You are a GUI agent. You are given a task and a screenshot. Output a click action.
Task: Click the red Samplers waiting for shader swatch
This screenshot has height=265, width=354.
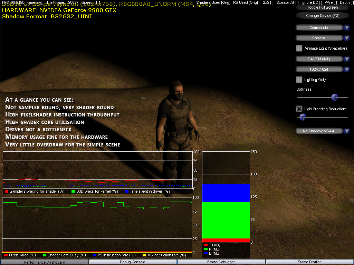point(7,191)
